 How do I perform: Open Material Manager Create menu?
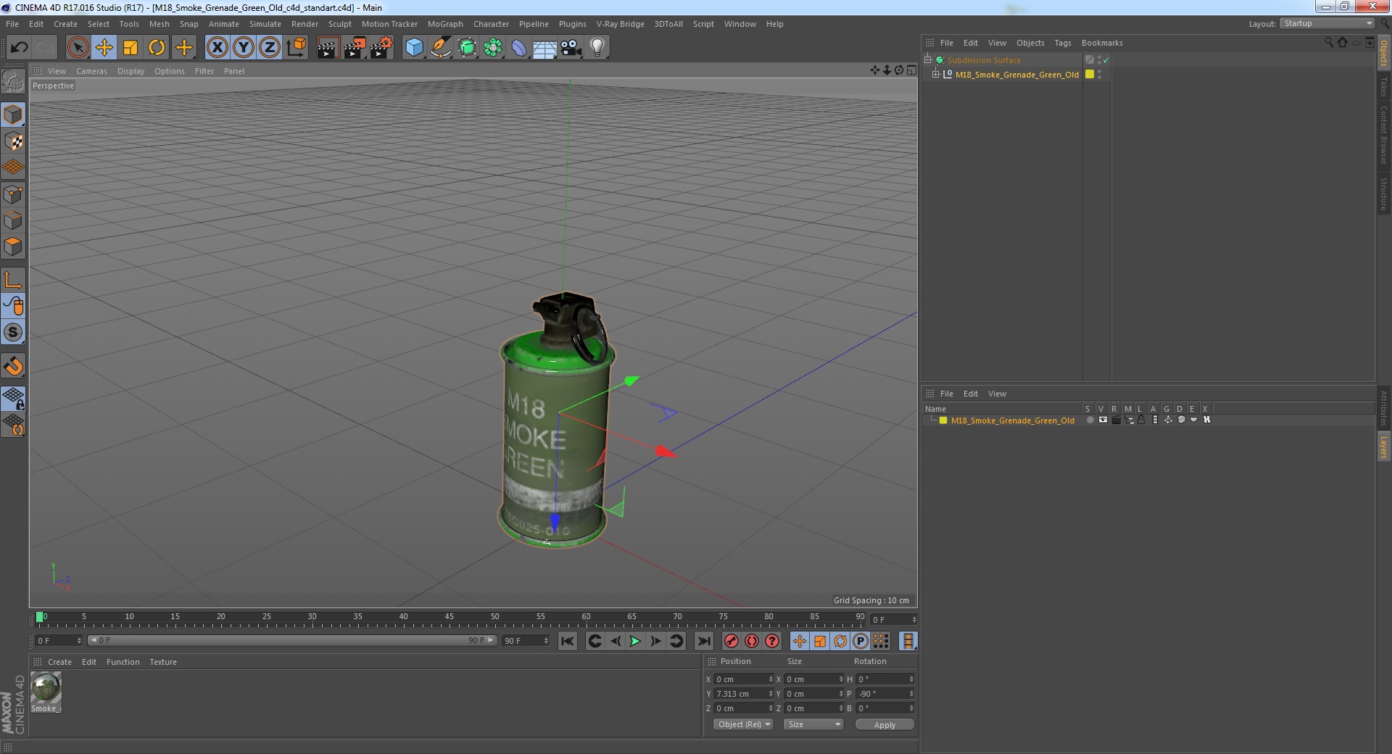[x=59, y=662]
